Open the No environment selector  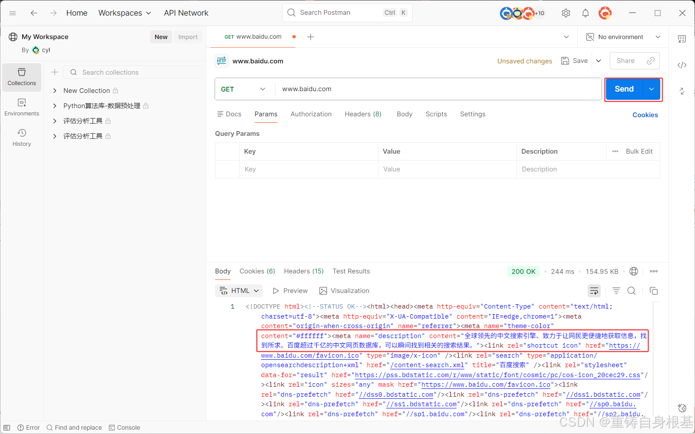point(623,37)
